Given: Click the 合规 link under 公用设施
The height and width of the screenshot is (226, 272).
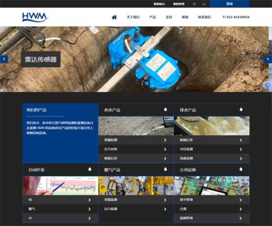Looking at the screenshot, I should [183, 209].
